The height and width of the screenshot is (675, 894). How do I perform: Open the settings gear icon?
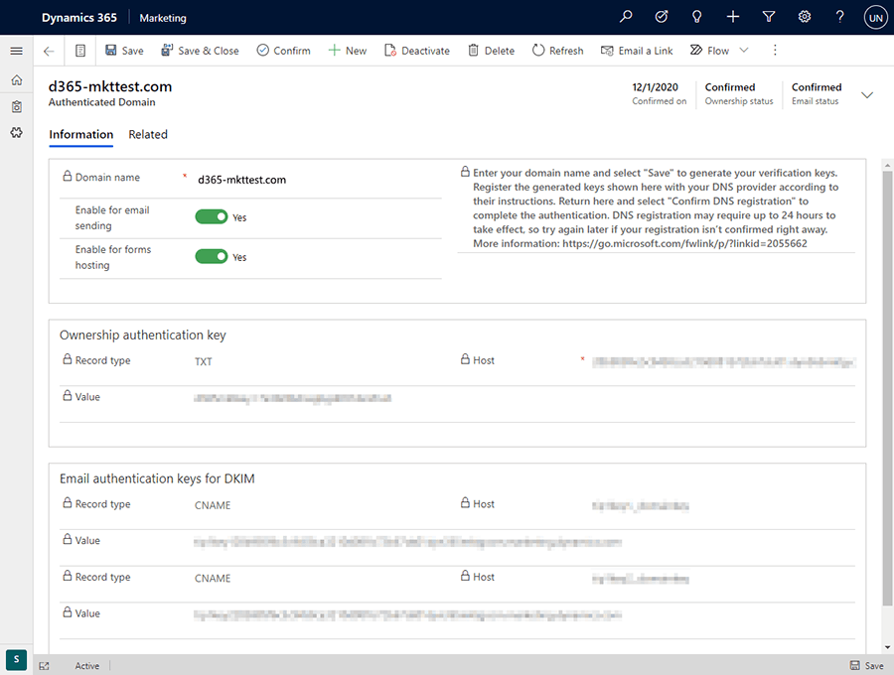[x=804, y=17]
